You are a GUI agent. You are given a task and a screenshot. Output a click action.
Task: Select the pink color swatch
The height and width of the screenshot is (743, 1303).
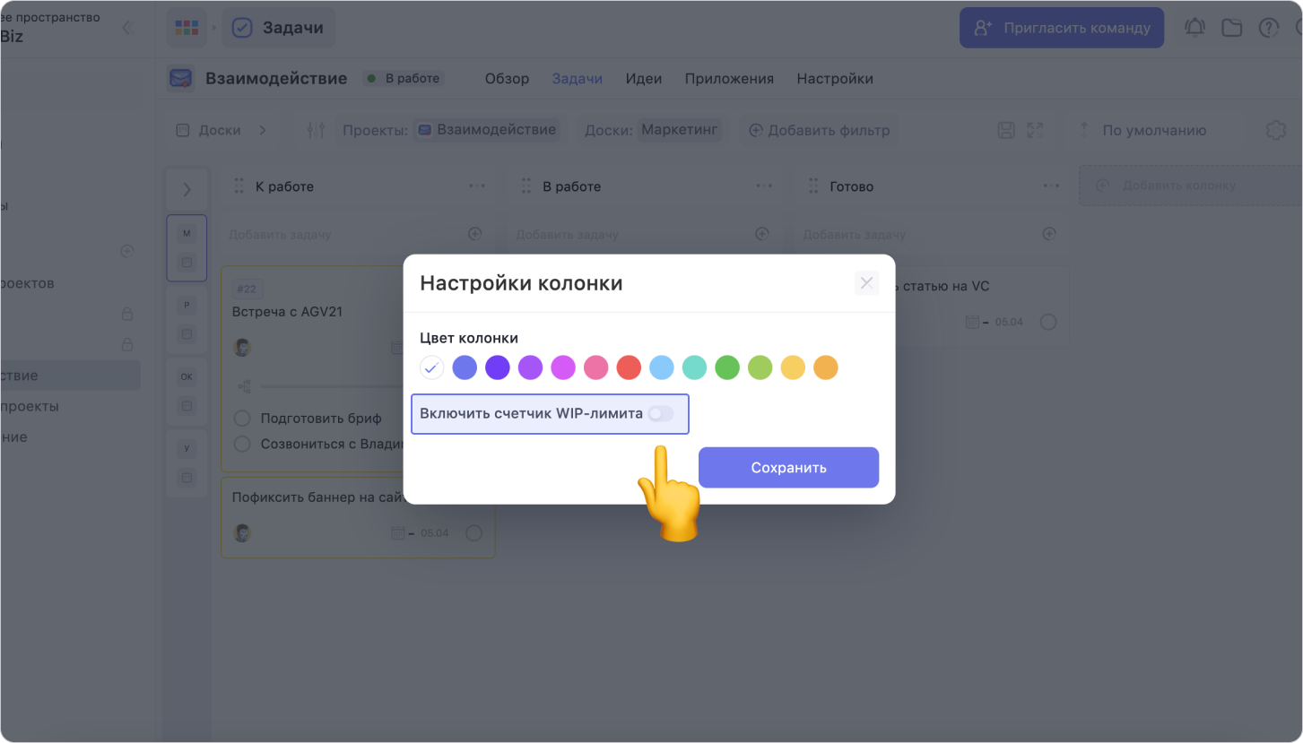596,367
